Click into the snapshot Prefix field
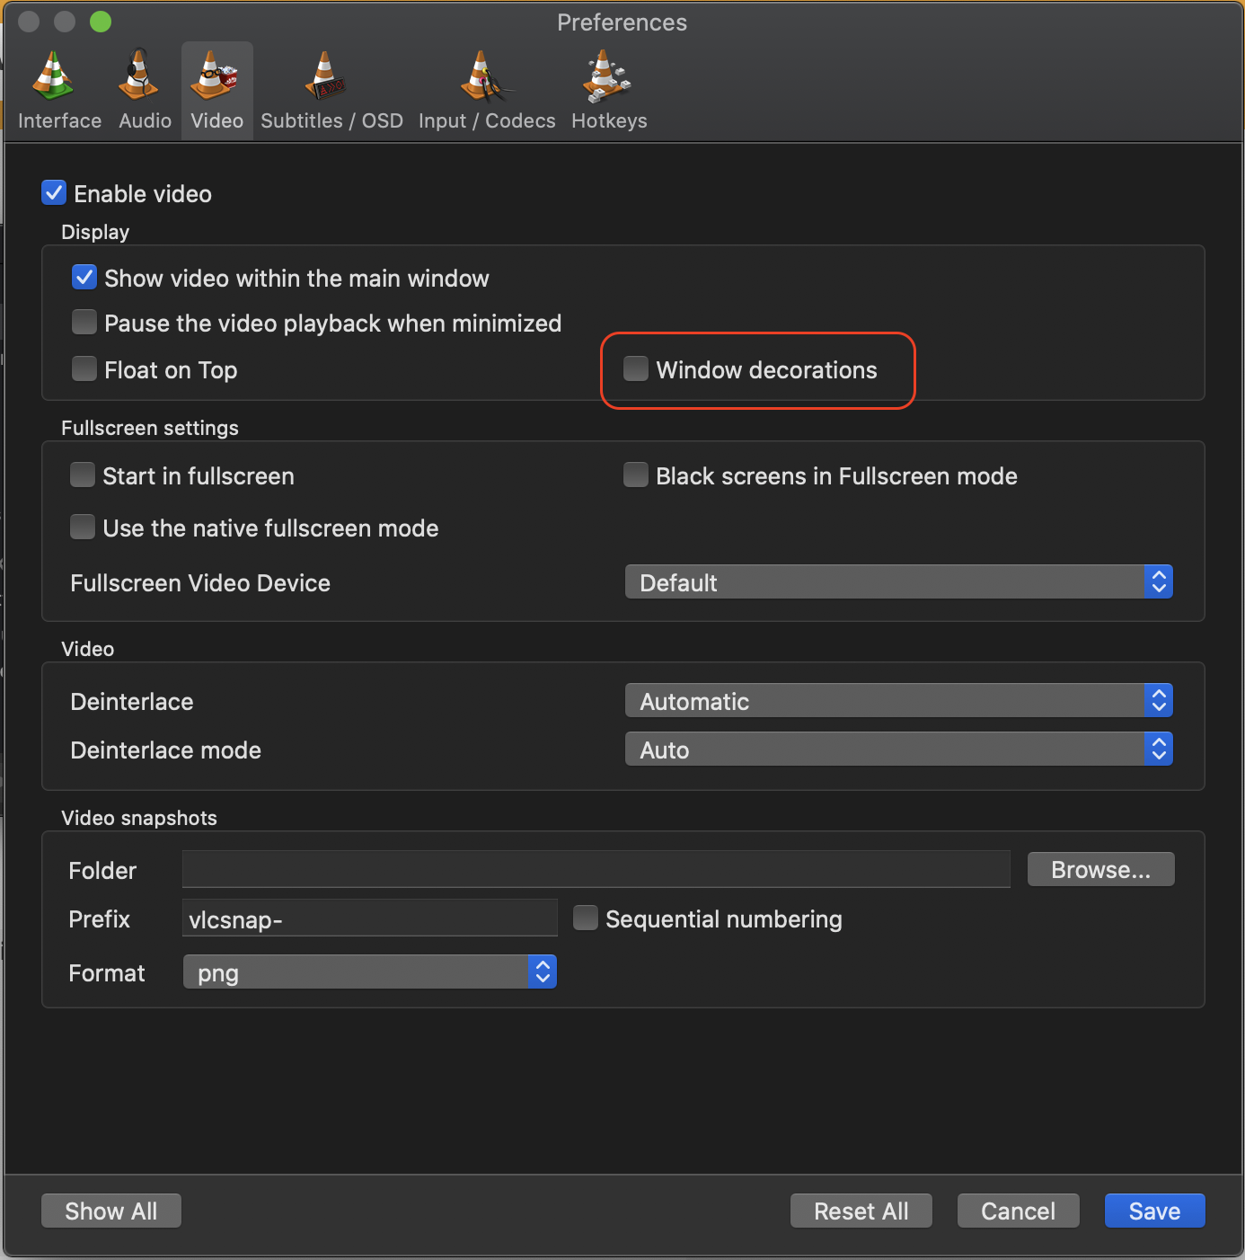Viewport: 1245px width, 1260px height. coord(369,918)
